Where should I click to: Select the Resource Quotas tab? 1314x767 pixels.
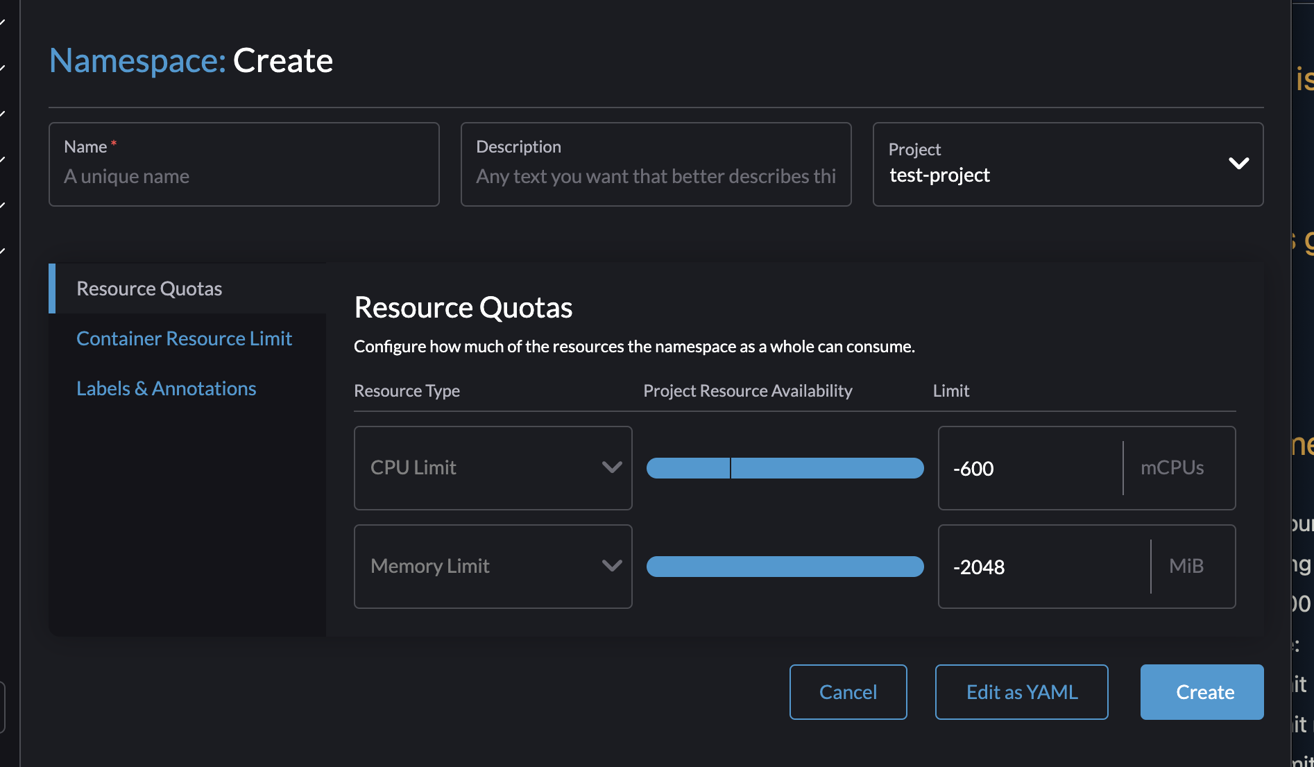tap(149, 288)
